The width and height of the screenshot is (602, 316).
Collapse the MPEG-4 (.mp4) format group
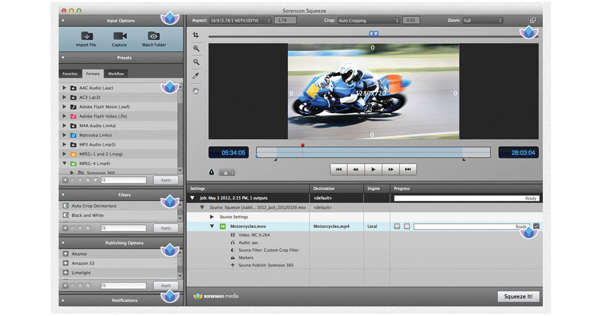(x=64, y=163)
